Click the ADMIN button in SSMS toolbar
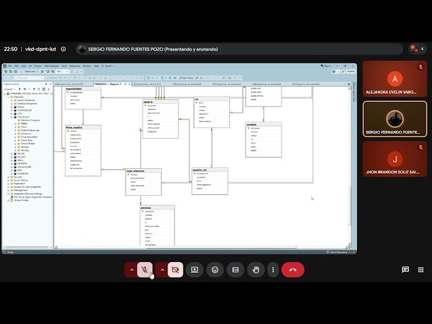This screenshot has height=324, width=432. pyautogui.click(x=351, y=72)
